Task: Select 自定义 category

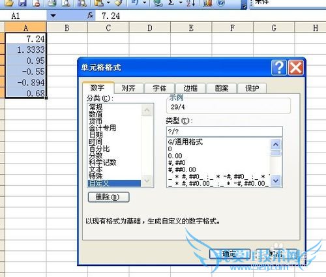Action: pos(114,183)
